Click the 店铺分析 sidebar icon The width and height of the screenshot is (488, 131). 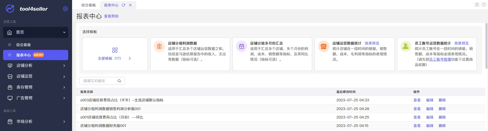pos(10,66)
